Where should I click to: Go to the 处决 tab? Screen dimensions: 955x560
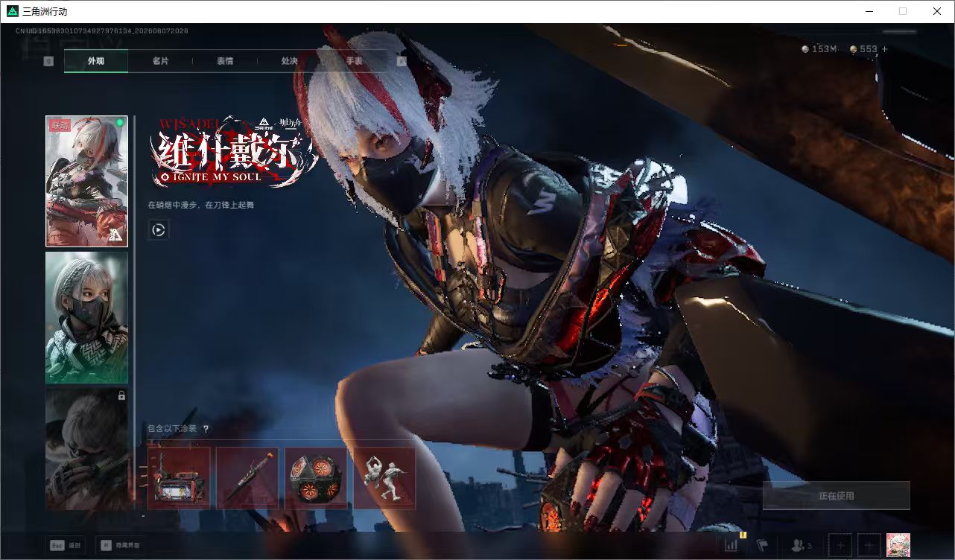tap(289, 61)
